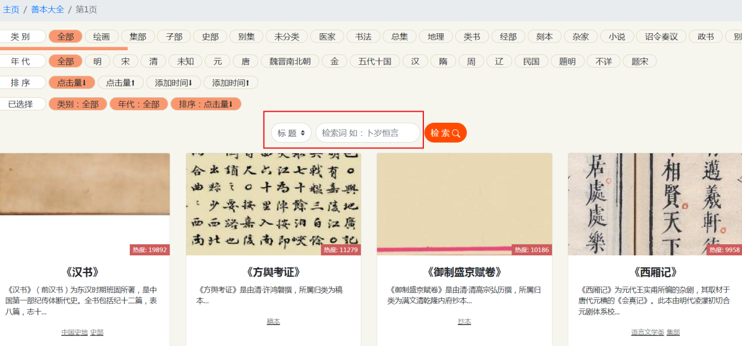Image resolution: width=742 pixels, height=346 pixels.
Task: Select the 类书 category filter
Action: click(472, 36)
